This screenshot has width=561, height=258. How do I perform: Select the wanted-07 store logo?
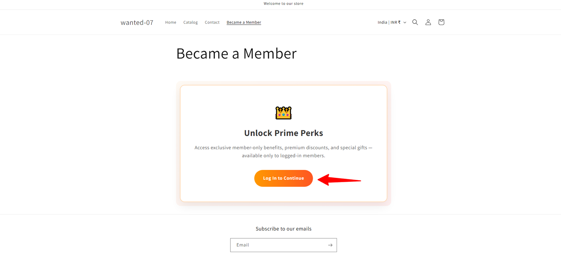click(136, 22)
